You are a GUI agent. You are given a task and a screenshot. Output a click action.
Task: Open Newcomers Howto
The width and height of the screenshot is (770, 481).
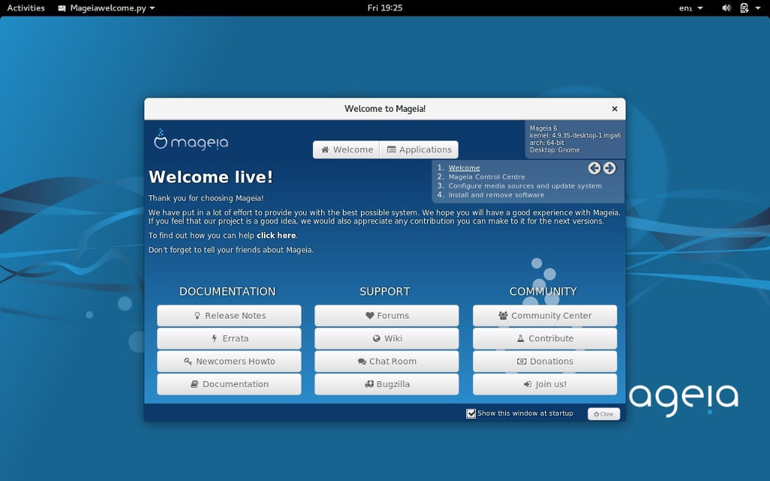pos(229,362)
